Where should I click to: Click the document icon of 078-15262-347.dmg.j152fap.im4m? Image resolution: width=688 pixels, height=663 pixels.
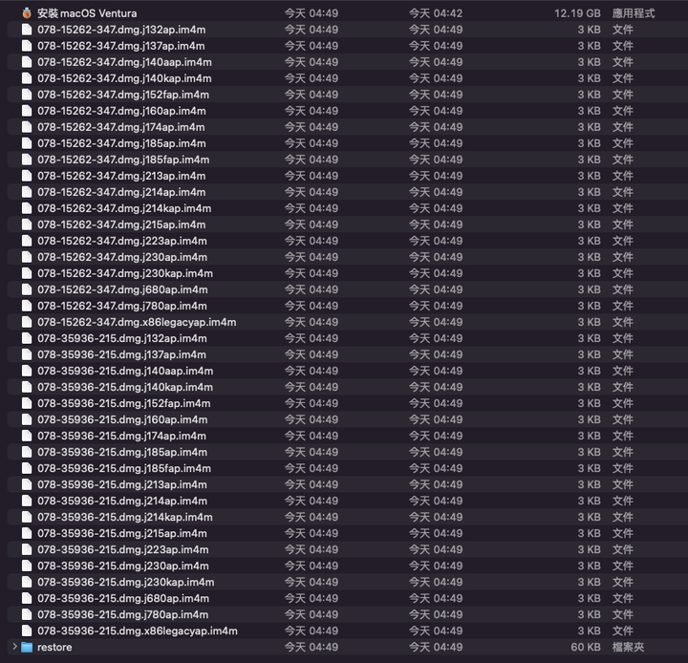pyautogui.click(x=27, y=95)
